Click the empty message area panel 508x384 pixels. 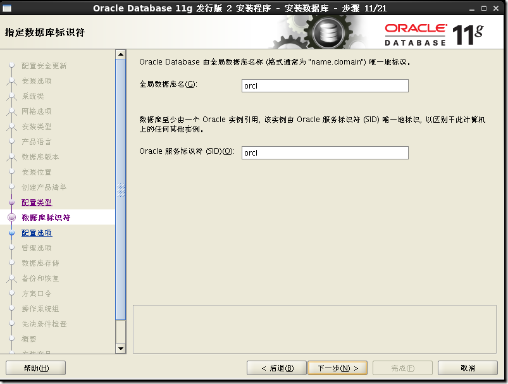pos(314,329)
